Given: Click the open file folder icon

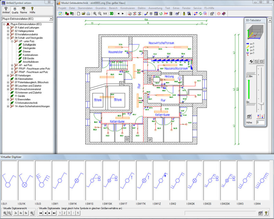Looking at the screenshot, I should pyautogui.click(x=83, y=14).
